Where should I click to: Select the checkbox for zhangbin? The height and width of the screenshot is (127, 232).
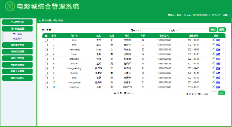(46, 59)
